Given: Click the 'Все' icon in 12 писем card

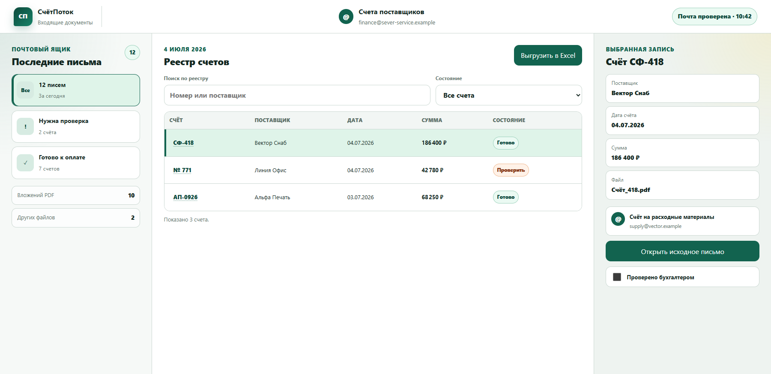Looking at the screenshot, I should coord(25,90).
